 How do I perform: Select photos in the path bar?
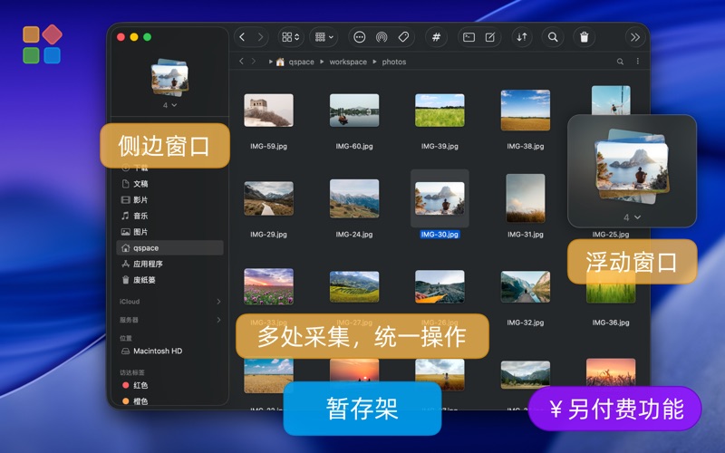pyautogui.click(x=394, y=62)
